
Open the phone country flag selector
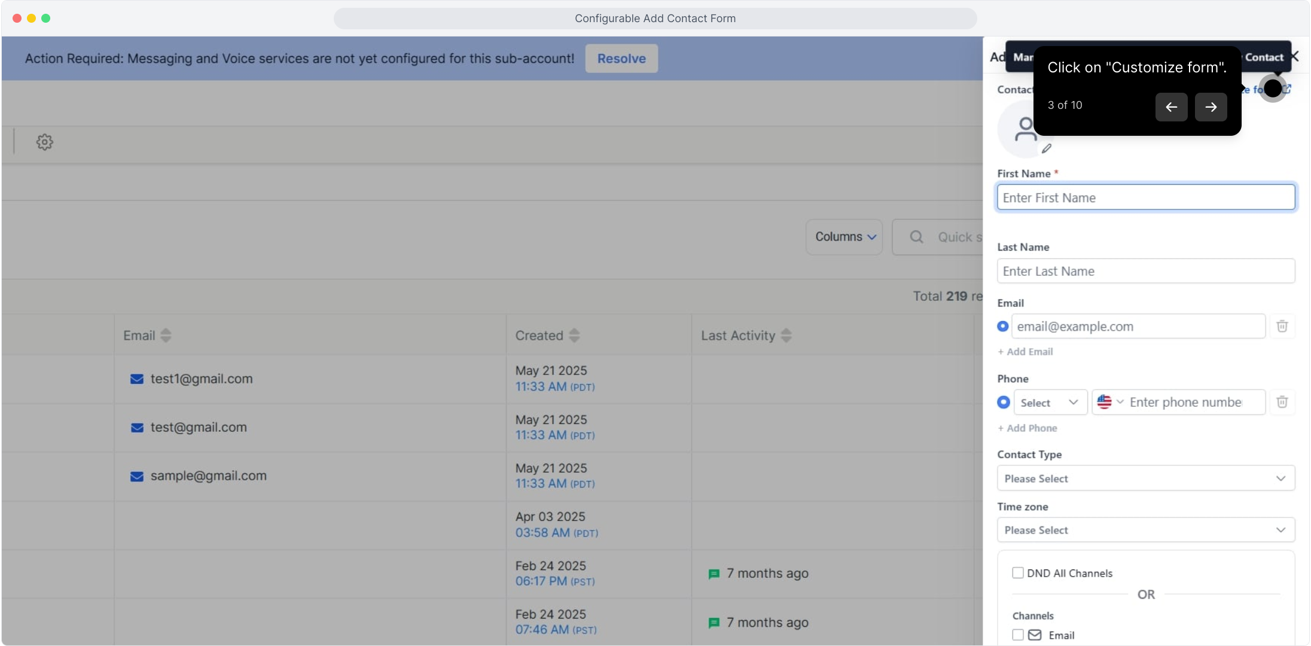click(x=1109, y=402)
